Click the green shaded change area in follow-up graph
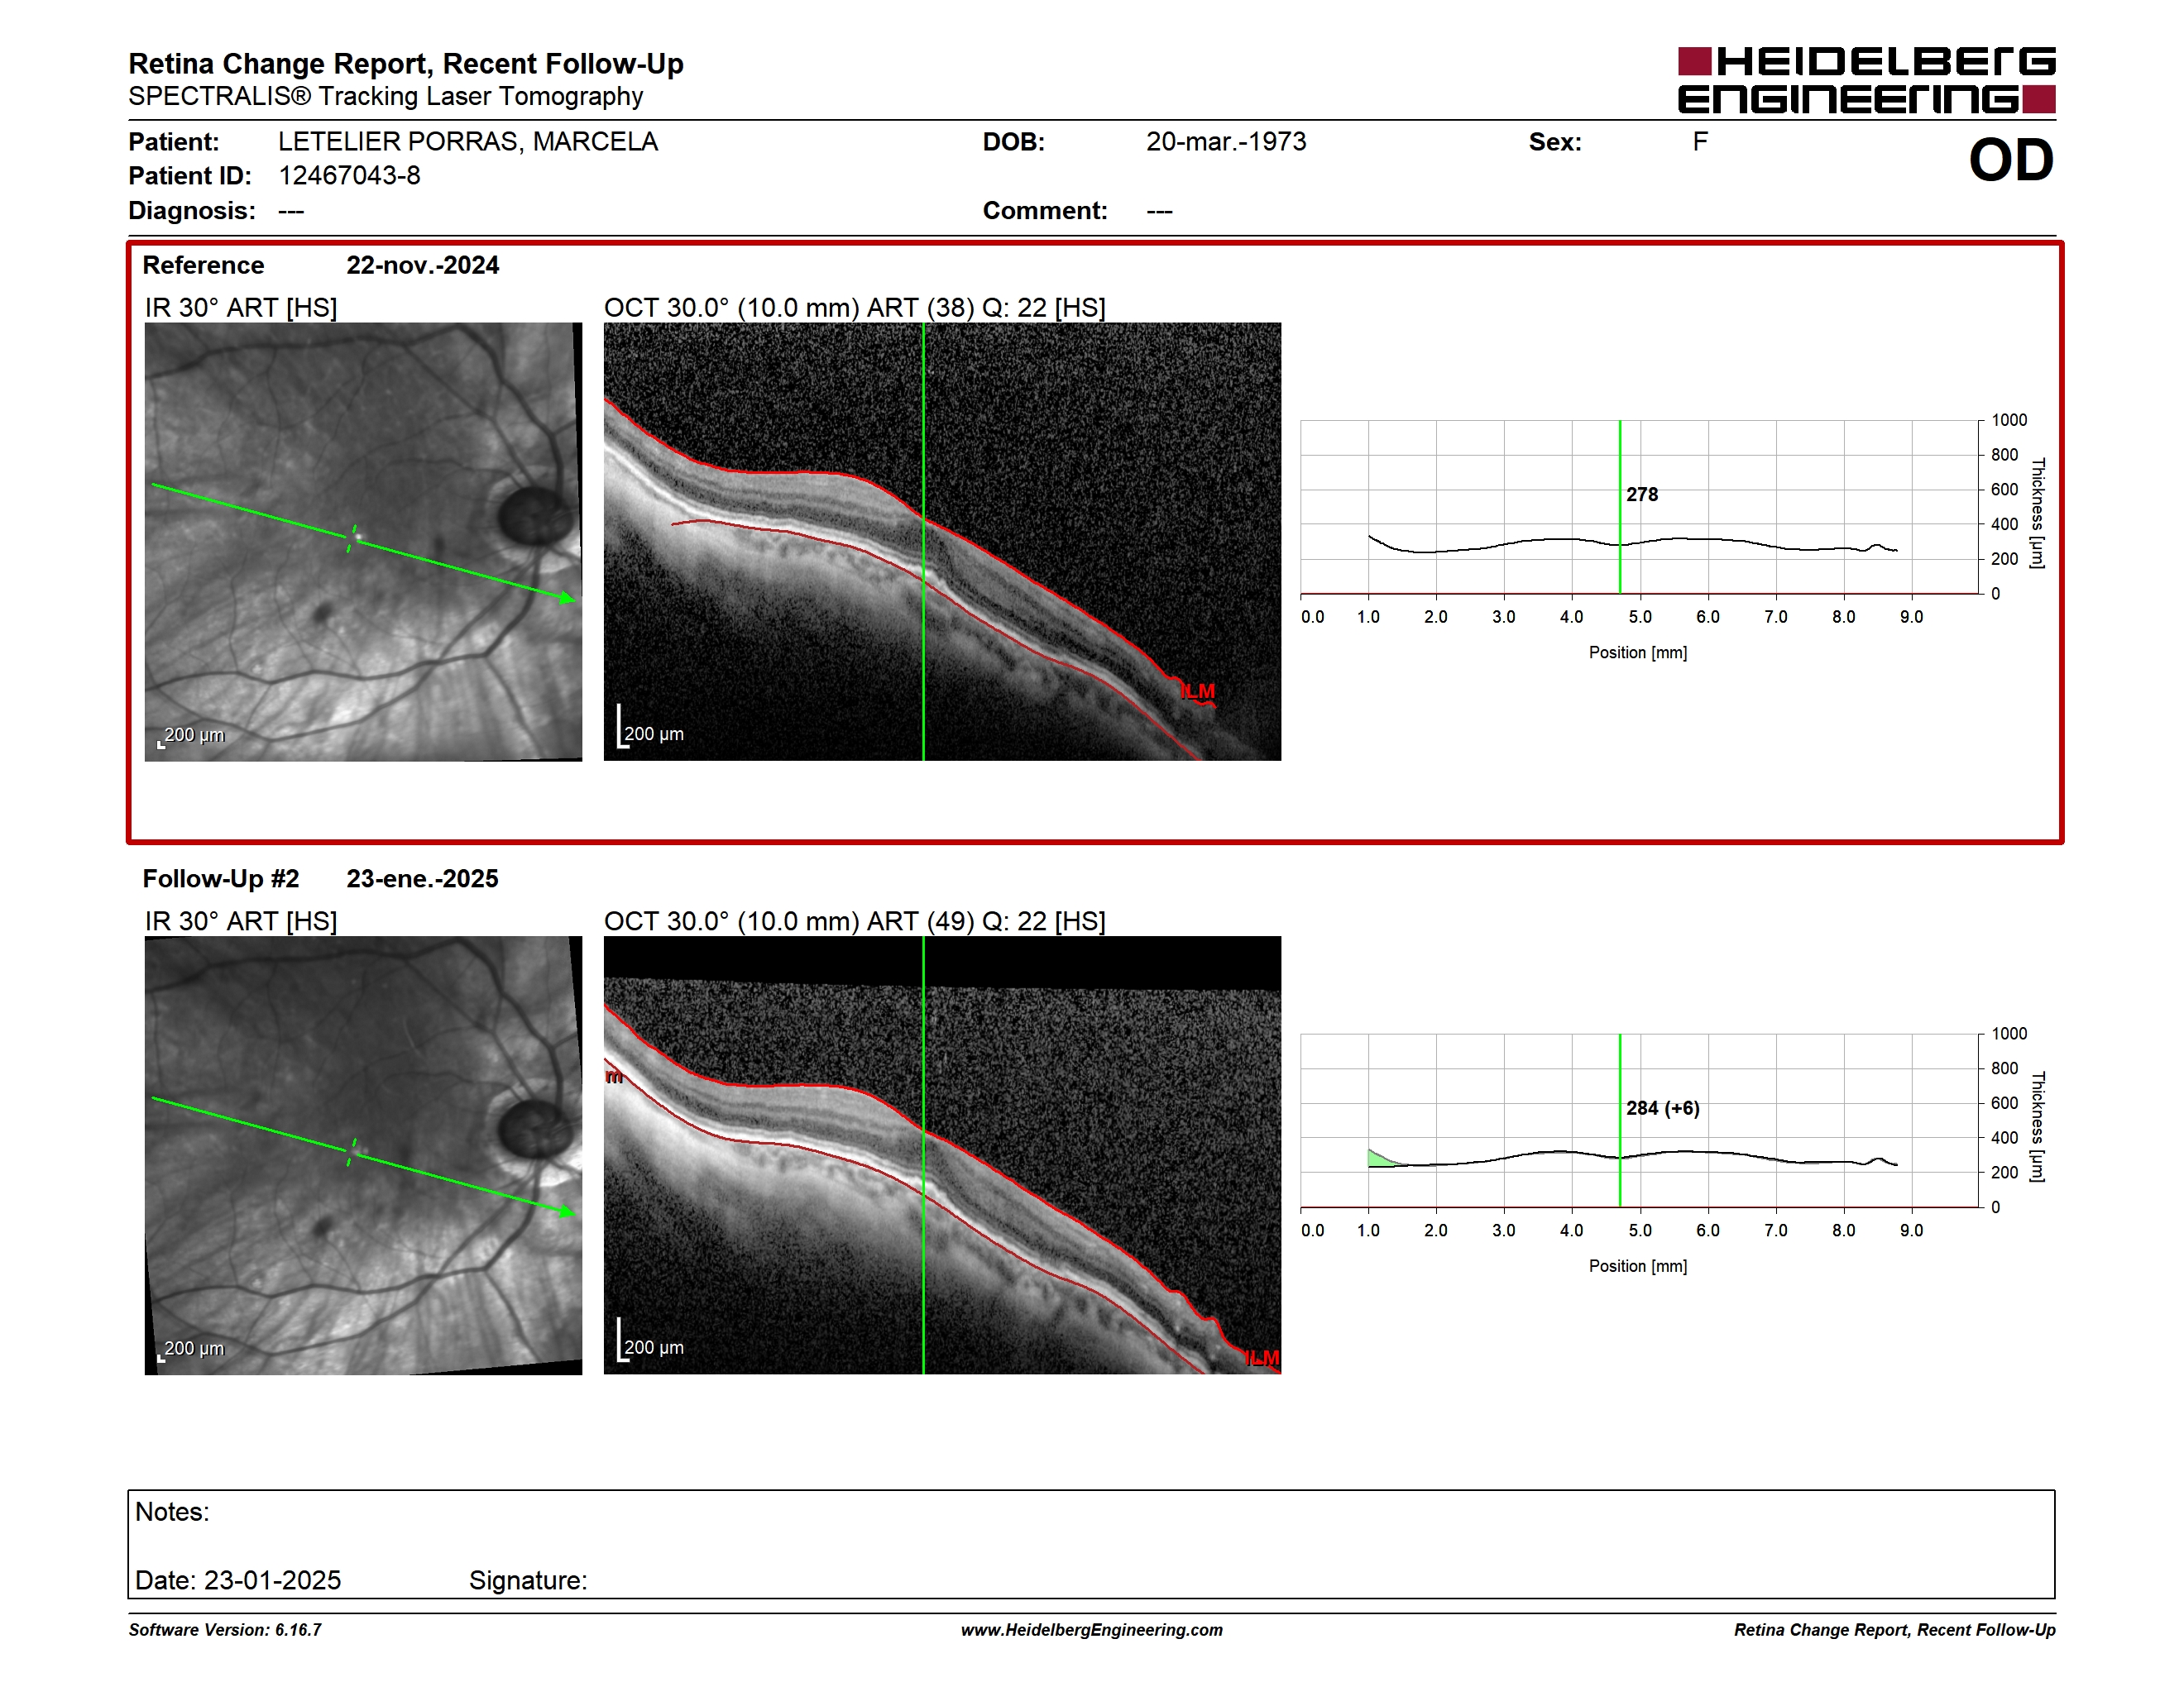 [1381, 1159]
